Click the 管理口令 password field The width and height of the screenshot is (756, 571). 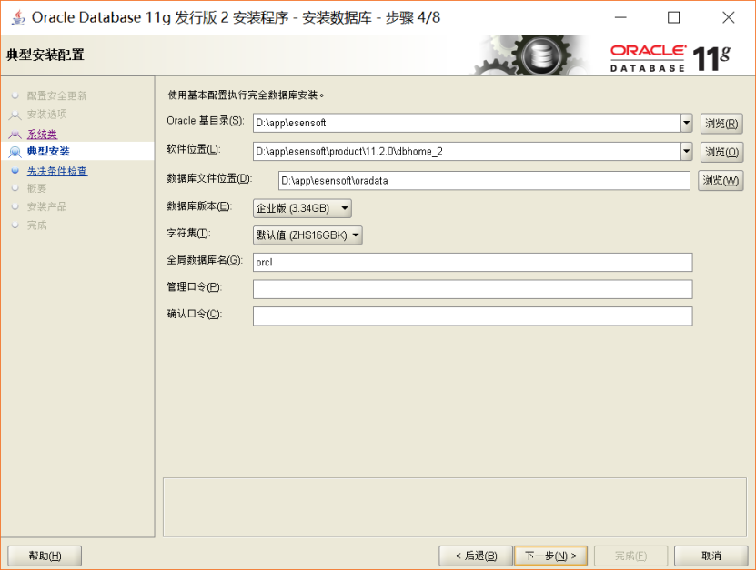(x=472, y=289)
